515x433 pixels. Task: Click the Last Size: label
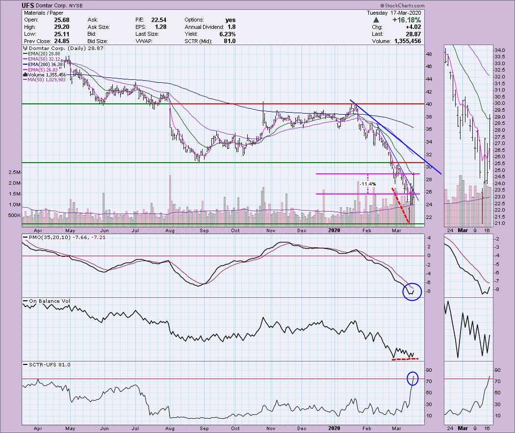click(147, 34)
